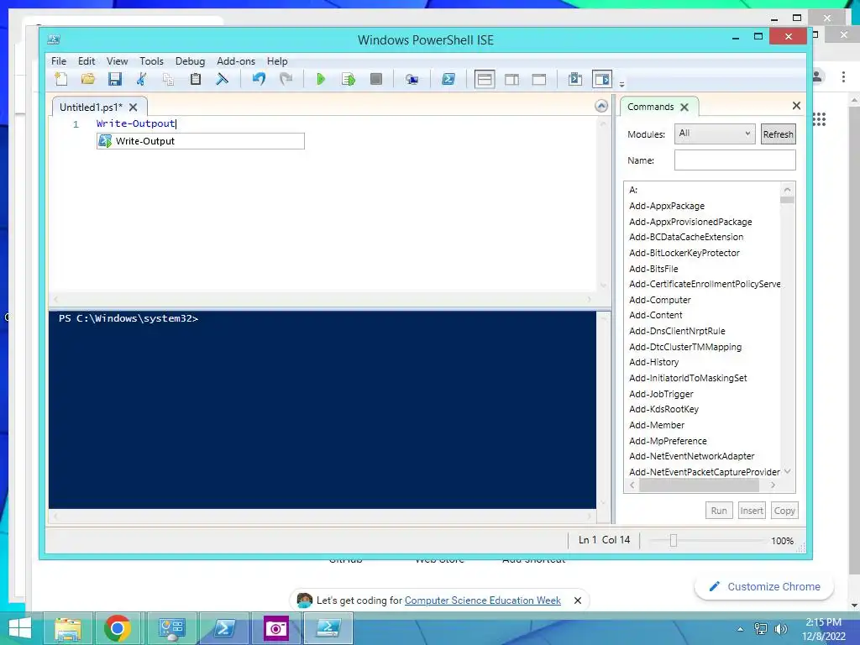The width and height of the screenshot is (860, 645).
Task: Open Windows Start button
Action: coord(20,628)
